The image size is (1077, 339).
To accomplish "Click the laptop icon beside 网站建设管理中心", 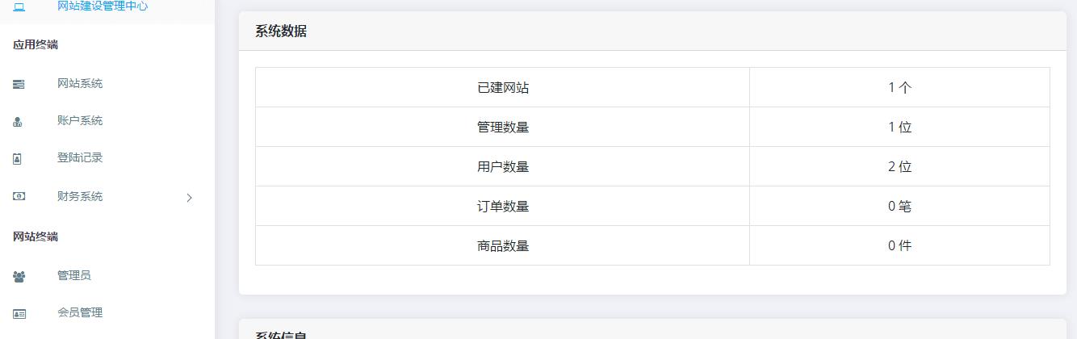I will click(19, 6).
